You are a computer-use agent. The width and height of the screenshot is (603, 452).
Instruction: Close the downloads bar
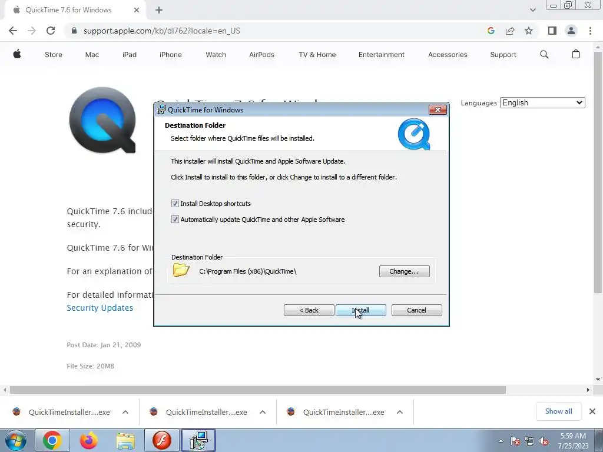coord(592,411)
